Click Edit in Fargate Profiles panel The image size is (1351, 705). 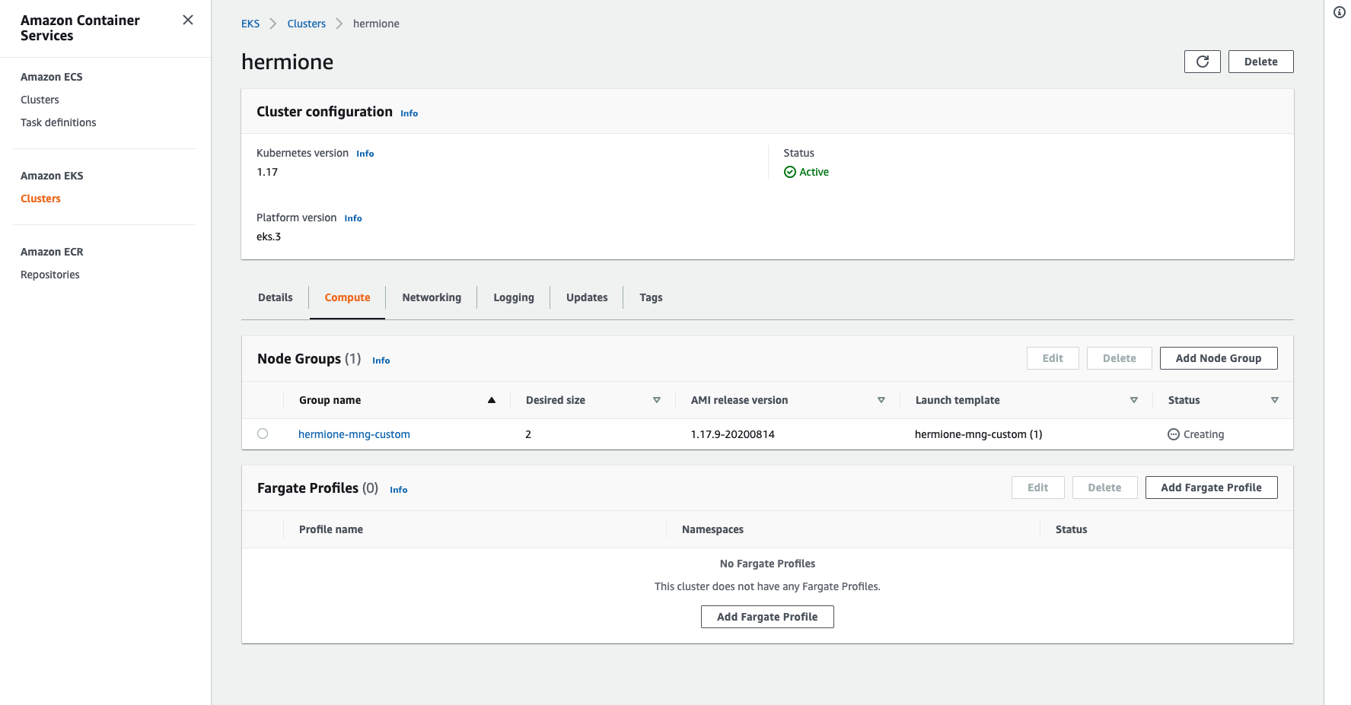click(1037, 487)
